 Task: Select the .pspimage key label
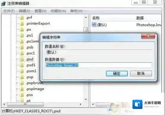point(35,89)
